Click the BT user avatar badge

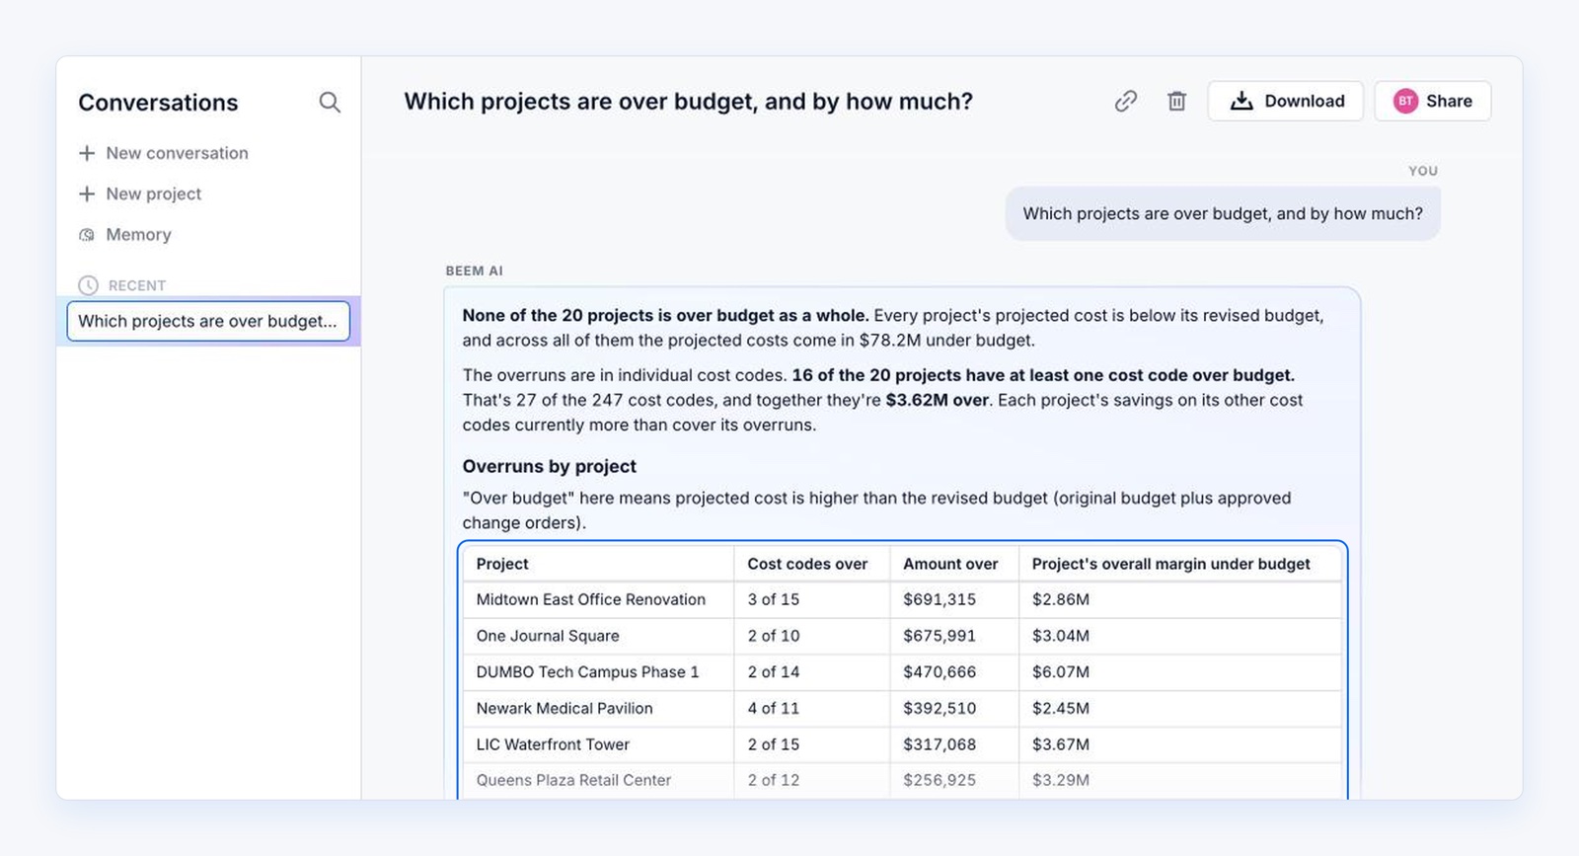click(x=1405, y=101)
